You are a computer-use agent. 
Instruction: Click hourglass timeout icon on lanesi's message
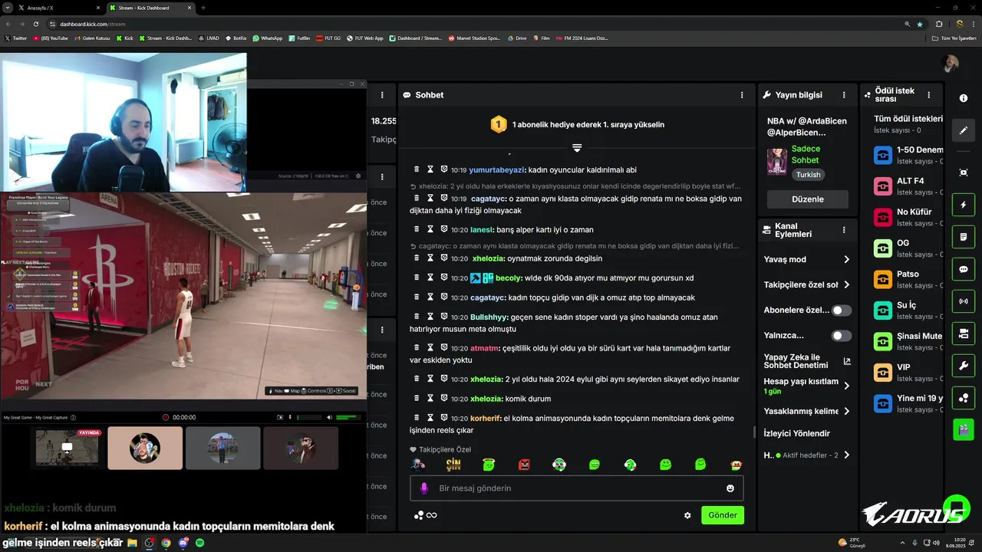[430, 229]
